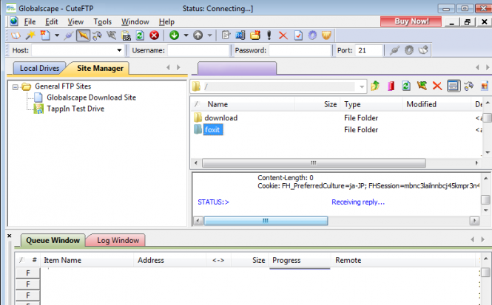Click the Quick Connect bar gear settings icon
The image size is (492, 305).
409,50
